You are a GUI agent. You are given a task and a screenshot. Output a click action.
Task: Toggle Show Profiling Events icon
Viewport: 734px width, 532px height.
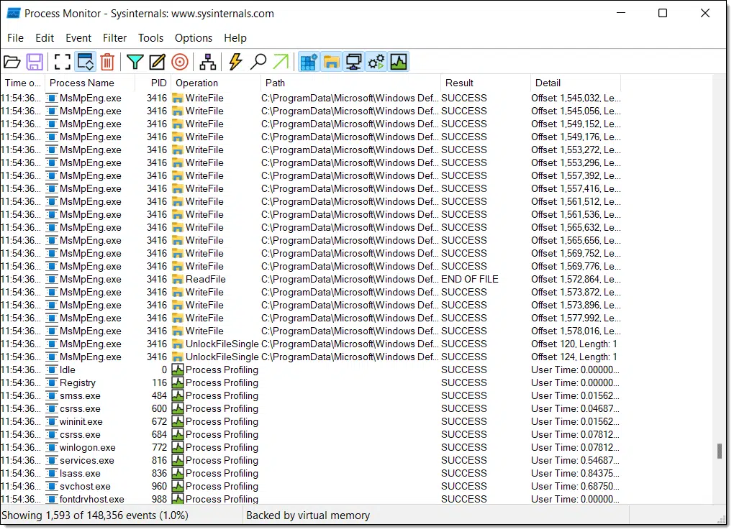click(399, 62)
